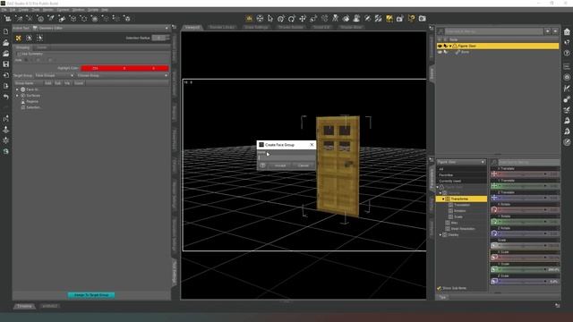
Task: Click the X Translate slider icon
Action: tap(494, 174)
